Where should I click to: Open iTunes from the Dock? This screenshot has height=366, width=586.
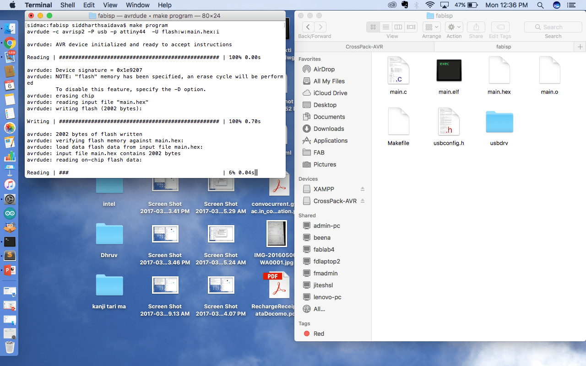coord(10,185)
